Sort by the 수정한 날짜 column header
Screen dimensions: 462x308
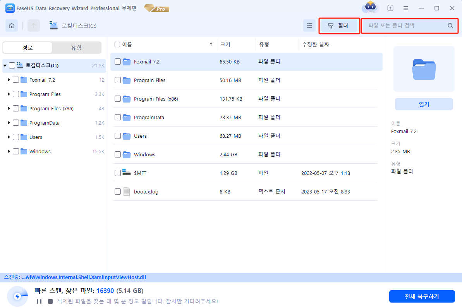pos(316,44)
